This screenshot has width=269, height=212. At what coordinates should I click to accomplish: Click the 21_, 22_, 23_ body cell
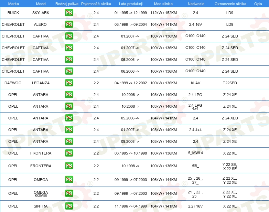coord(195,194)
